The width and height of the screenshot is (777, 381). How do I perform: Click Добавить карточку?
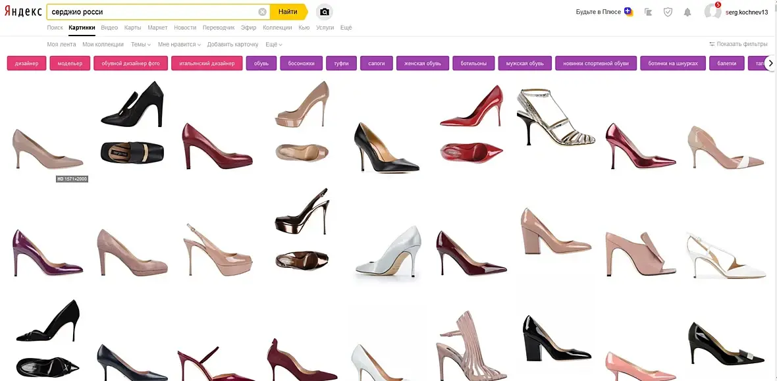[232, 44]
